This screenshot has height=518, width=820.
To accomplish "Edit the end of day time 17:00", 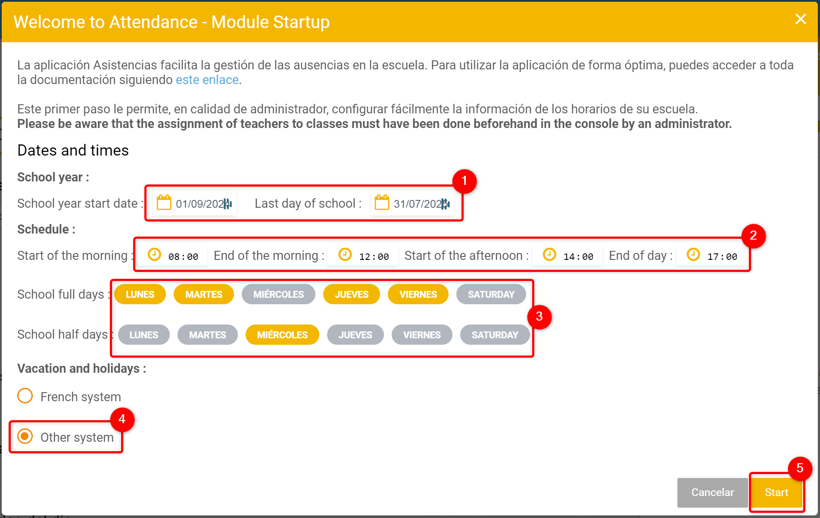I will tap(722, 257).
